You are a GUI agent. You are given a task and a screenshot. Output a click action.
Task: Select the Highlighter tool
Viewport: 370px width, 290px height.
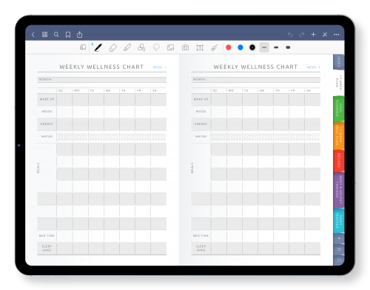(127, 47)
